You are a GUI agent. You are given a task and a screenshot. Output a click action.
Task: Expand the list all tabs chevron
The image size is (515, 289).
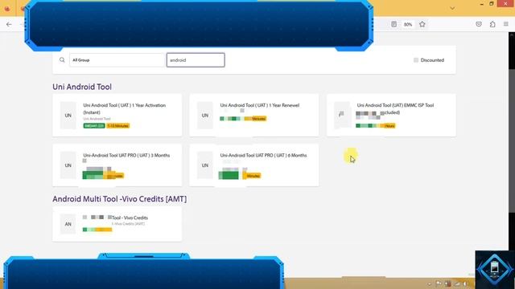(452, 8)
